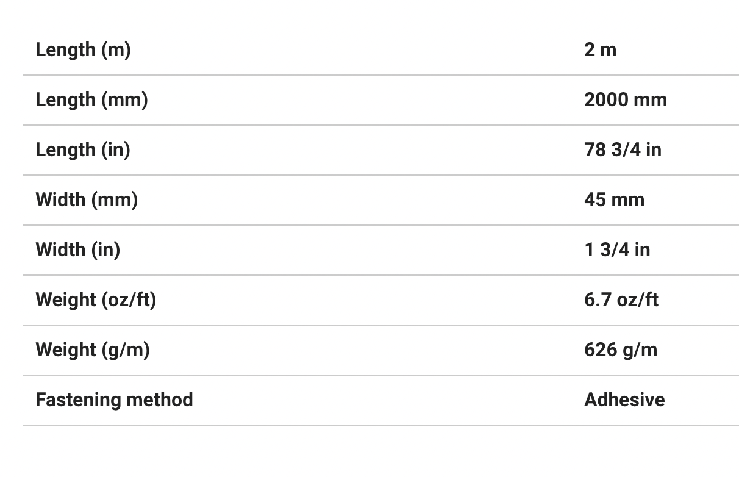The image size is (739, 477).
Task: Select the "626 g/m" value
Action: pyautogui.click(x=620, y=350)
